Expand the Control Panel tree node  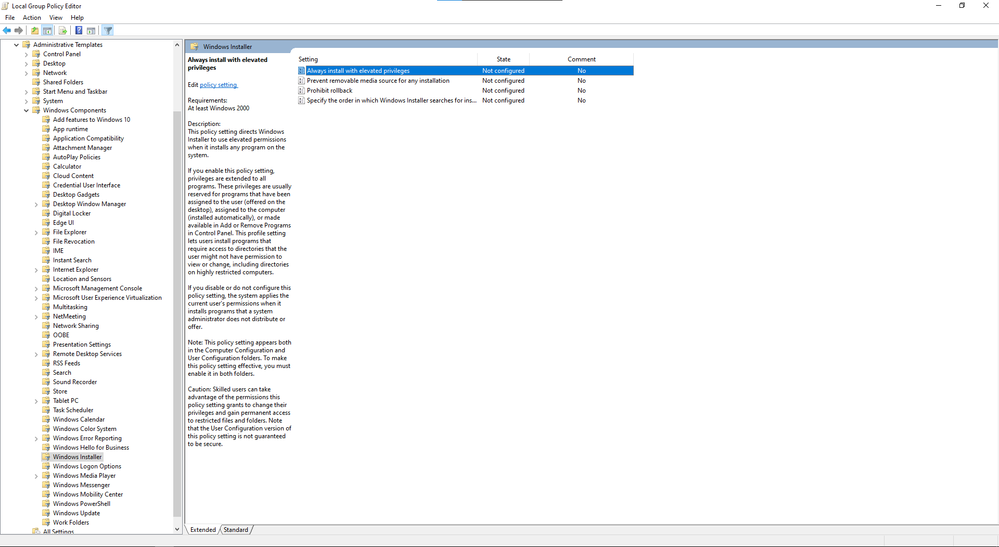click(27, 54)
